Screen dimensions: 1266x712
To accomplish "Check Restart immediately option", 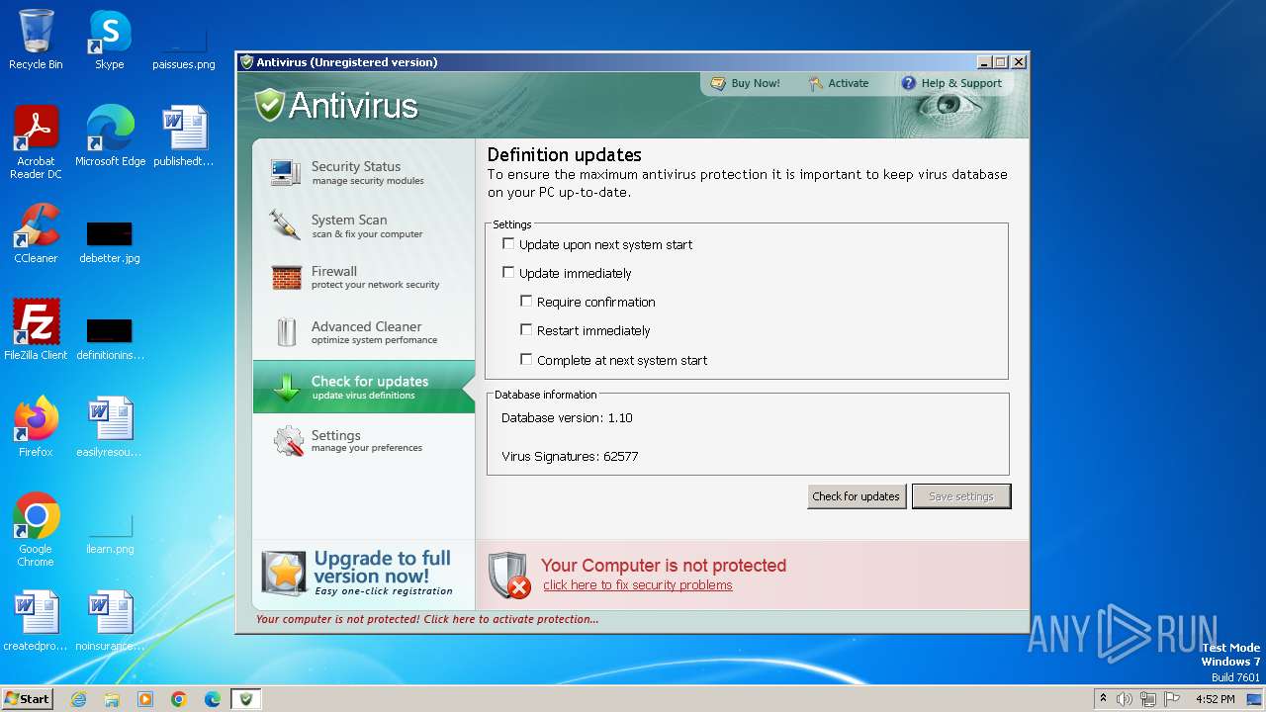I will click(526, 329).
